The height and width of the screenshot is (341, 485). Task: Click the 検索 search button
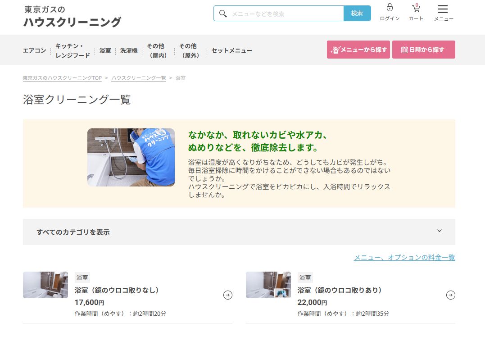tap(357, 14)
